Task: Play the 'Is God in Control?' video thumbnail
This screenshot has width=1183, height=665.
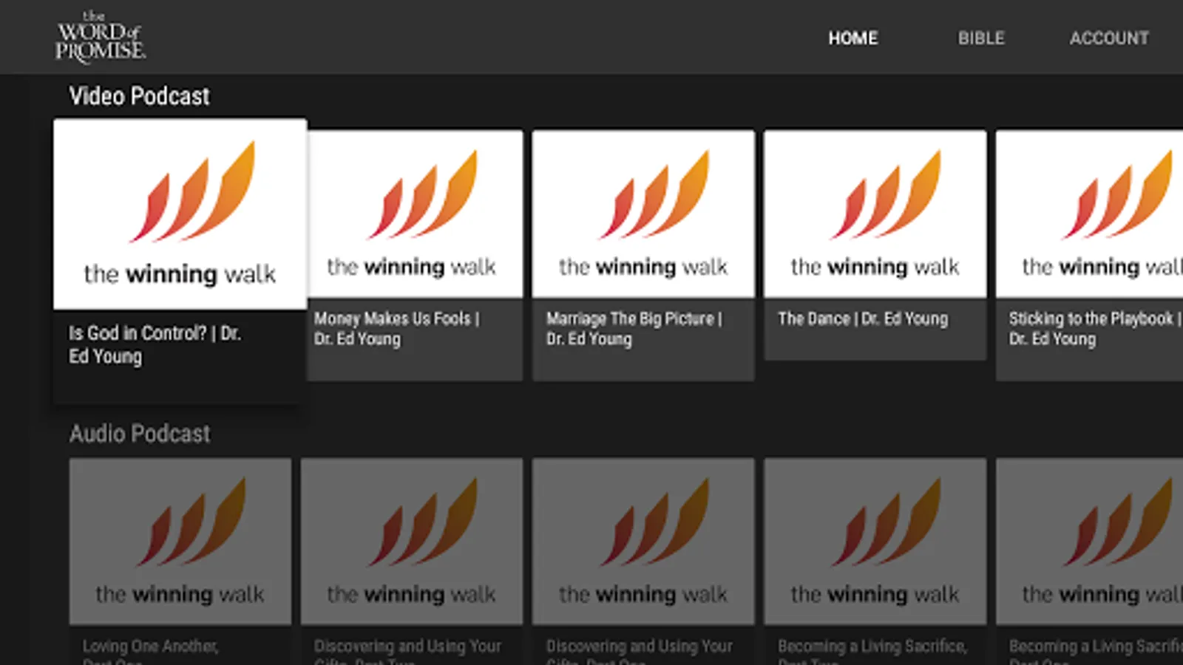Action: pos(180,214)
